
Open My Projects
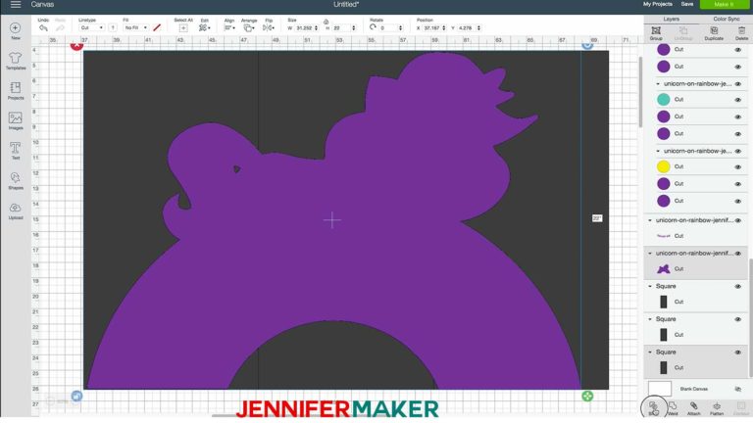coord(658,4)
